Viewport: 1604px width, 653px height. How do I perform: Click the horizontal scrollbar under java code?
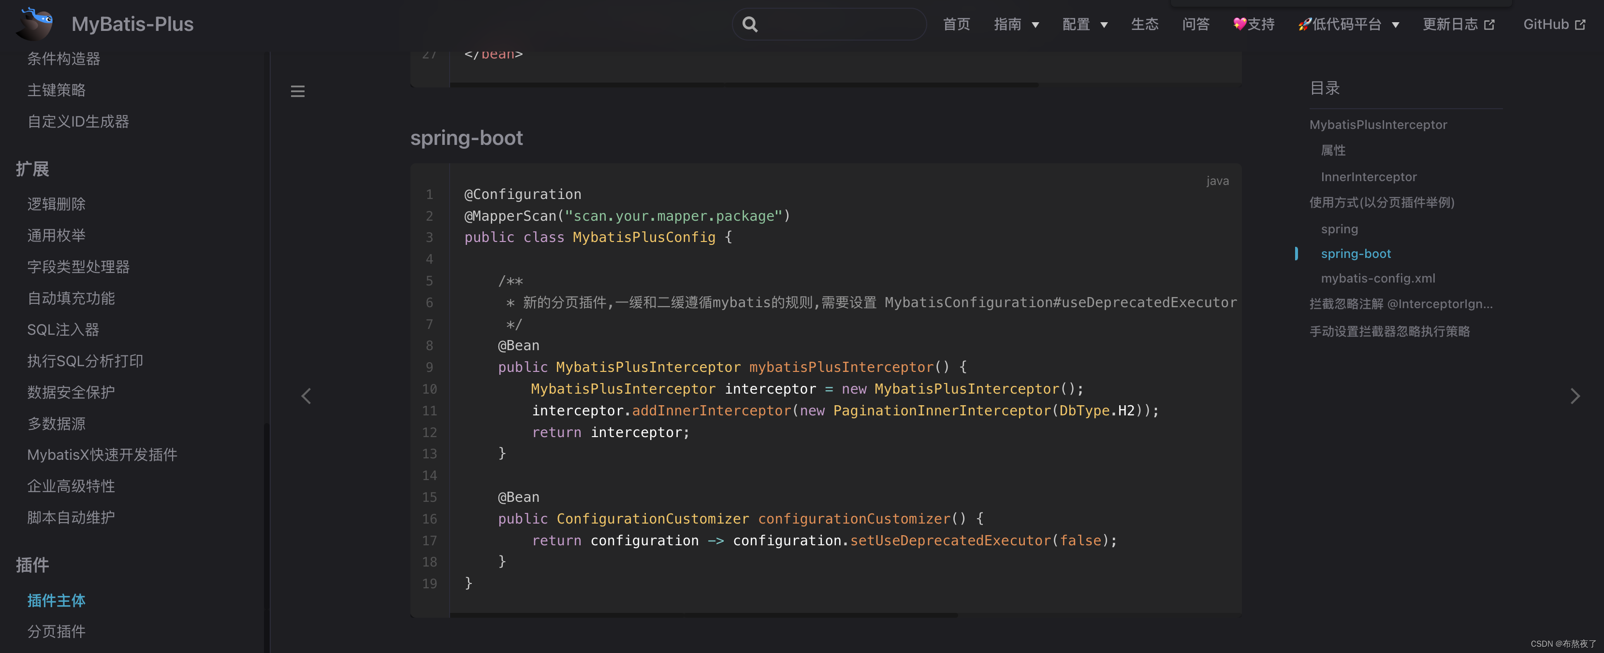703,616
